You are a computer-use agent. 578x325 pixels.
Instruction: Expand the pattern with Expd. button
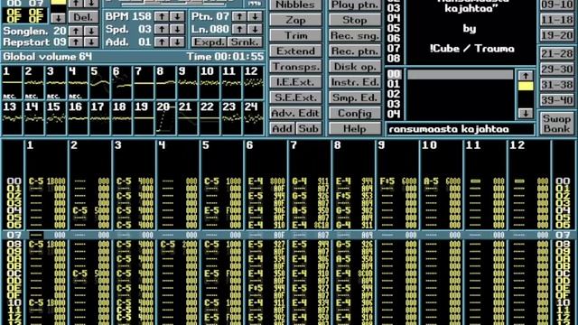click(209, 42)
